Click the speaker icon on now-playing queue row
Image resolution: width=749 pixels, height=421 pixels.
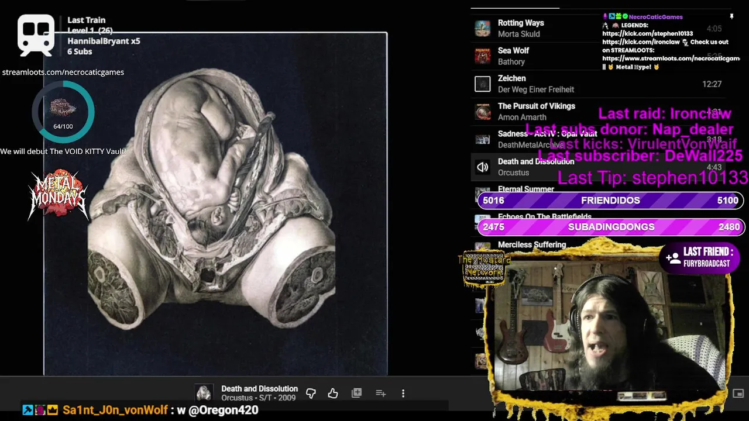coord(482,167)
